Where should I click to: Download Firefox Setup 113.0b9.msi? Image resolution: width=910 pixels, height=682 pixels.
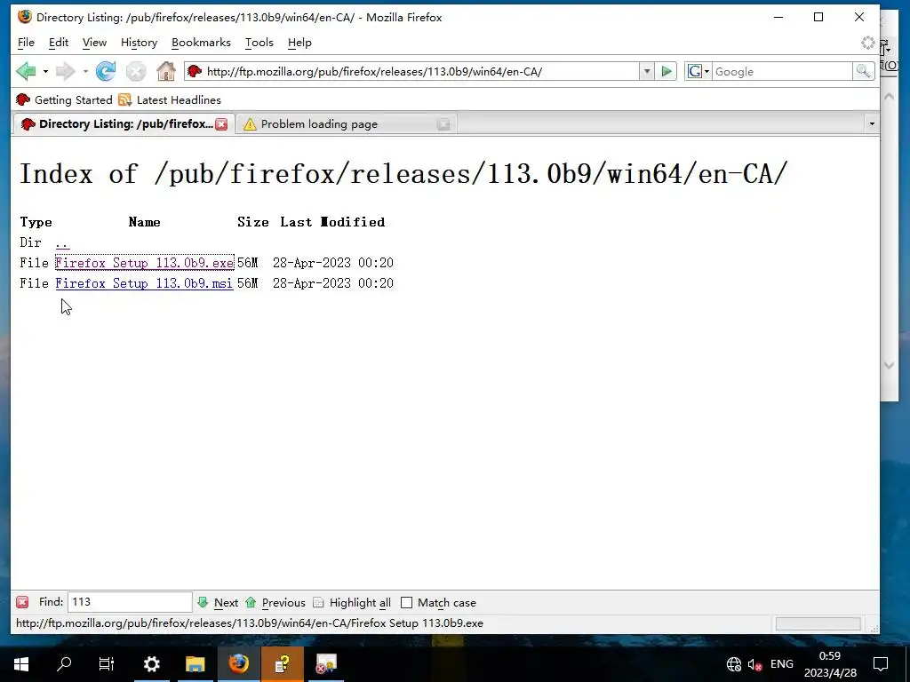[x=145, y=283]
